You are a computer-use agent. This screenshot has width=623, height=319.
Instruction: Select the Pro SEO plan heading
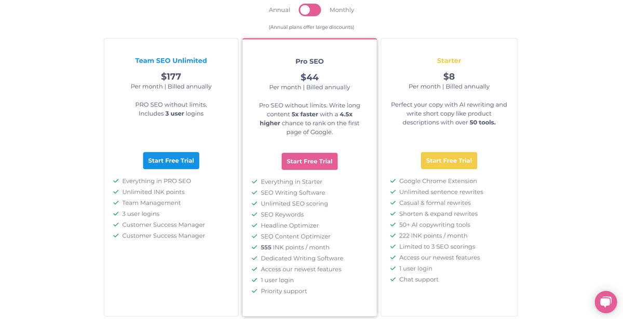click(x=309, y=61)
